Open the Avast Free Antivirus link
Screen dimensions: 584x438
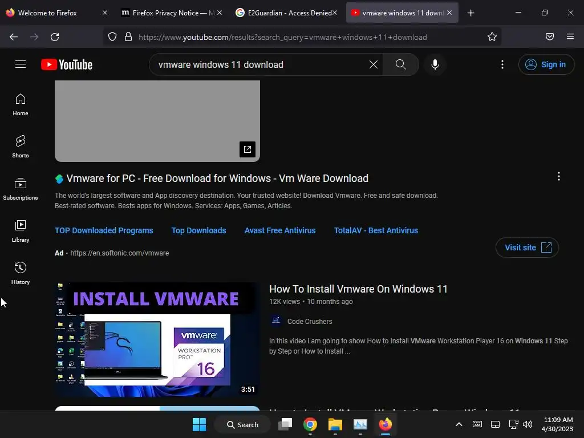click(x=279, y=230)
